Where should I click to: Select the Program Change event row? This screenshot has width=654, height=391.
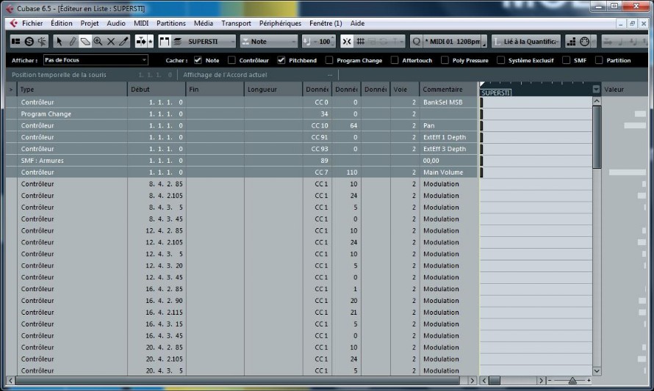242,114
